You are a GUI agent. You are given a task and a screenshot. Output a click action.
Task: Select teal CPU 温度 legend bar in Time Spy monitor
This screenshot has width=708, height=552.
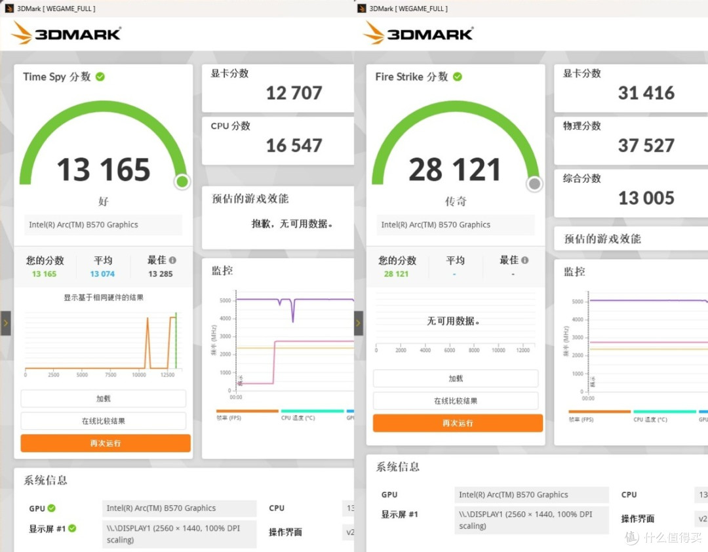click(x=313, y=411)
